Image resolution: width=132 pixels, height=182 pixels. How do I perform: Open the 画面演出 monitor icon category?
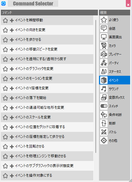(104, 37)
